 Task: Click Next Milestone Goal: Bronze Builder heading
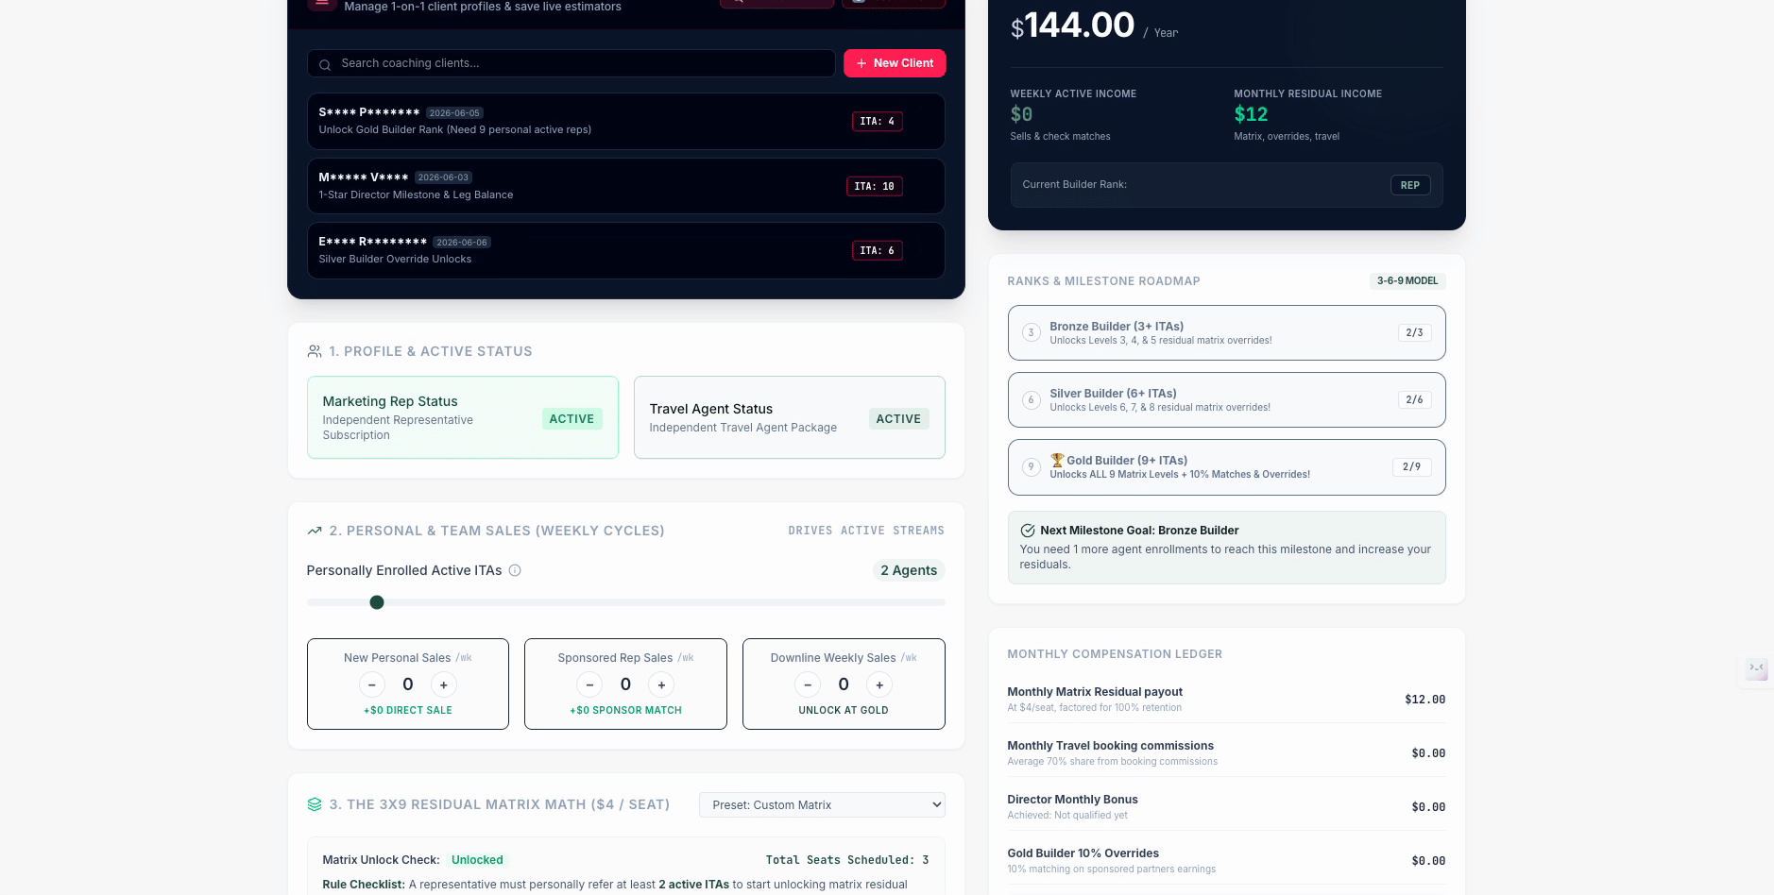click(1139, 531)
